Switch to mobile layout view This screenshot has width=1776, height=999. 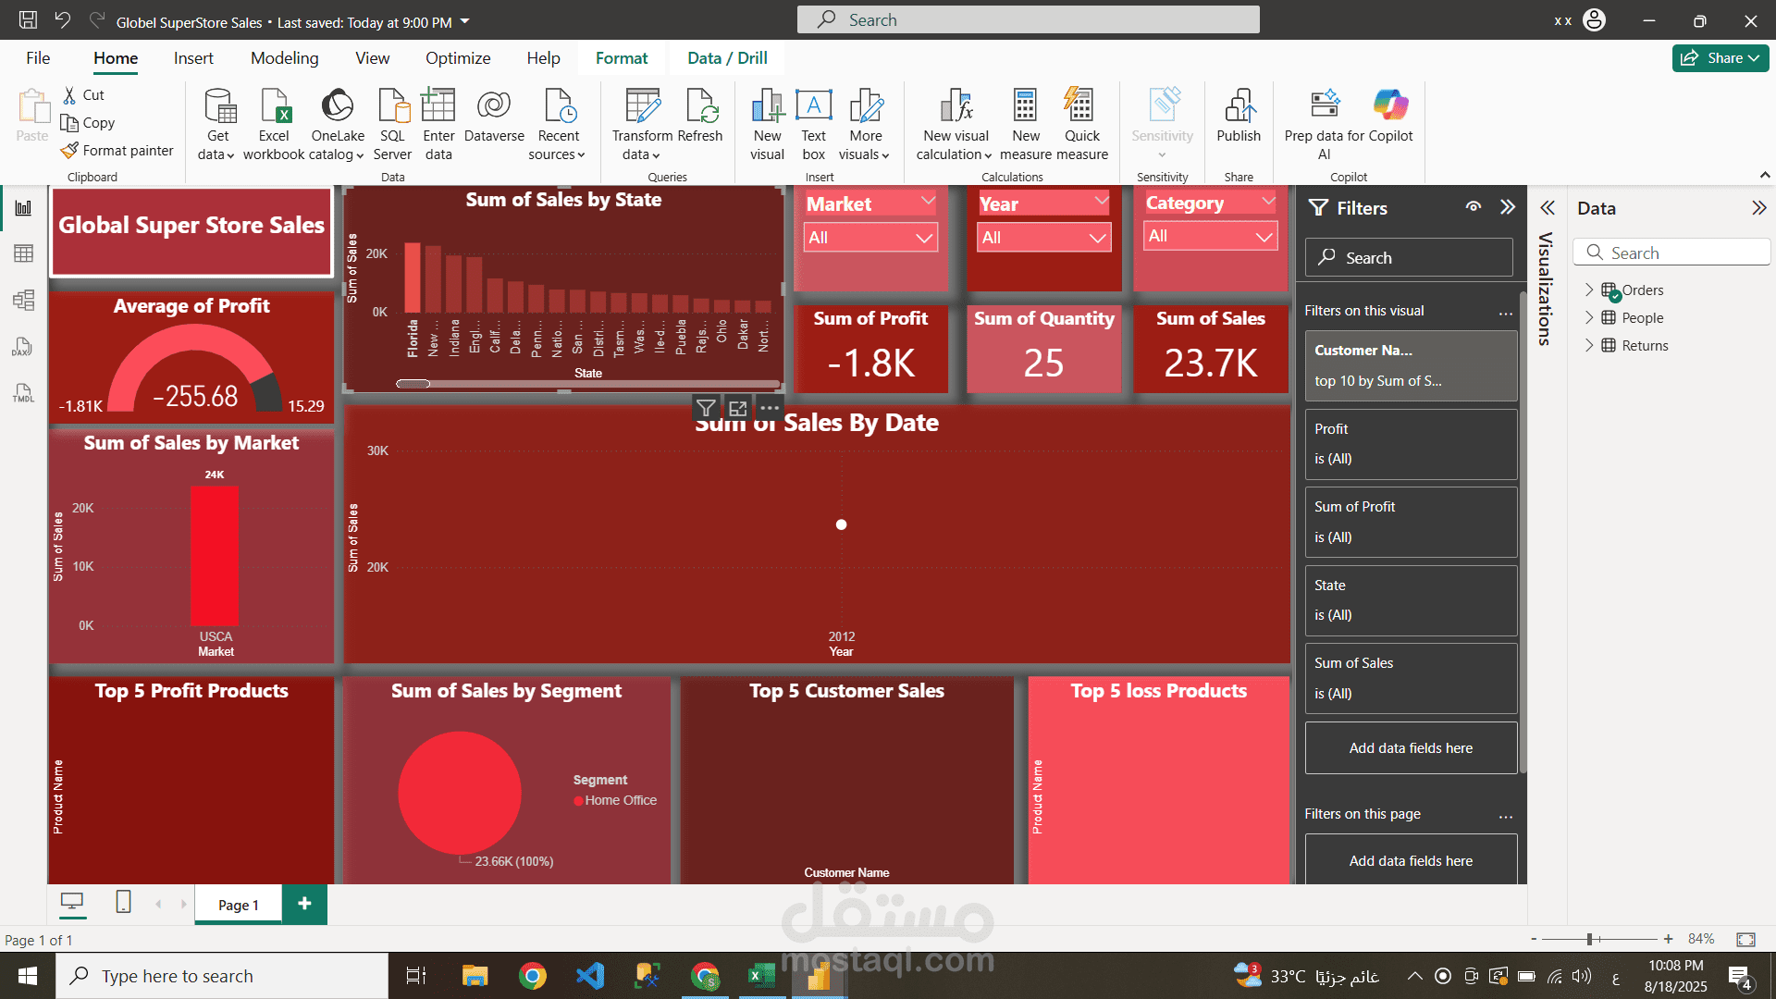click(x=123, y=902)
